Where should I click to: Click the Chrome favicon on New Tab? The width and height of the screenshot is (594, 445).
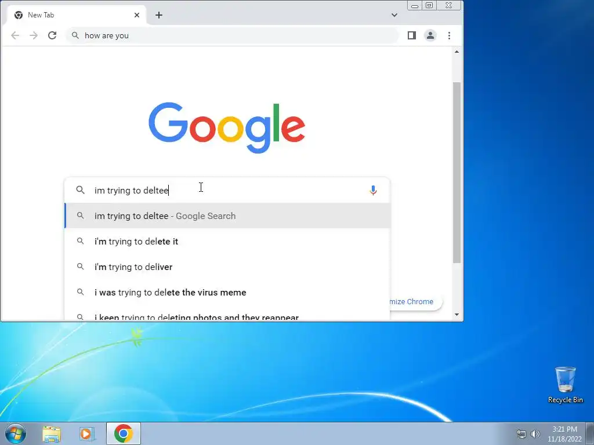pos(18,15)
